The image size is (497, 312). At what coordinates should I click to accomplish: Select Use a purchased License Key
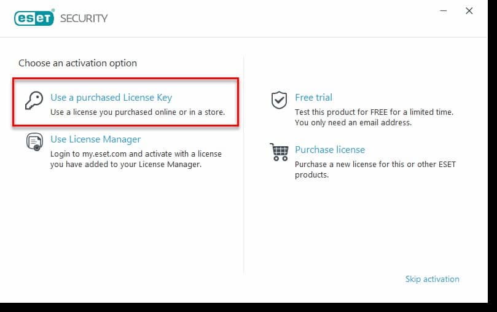tap(111, 97)
